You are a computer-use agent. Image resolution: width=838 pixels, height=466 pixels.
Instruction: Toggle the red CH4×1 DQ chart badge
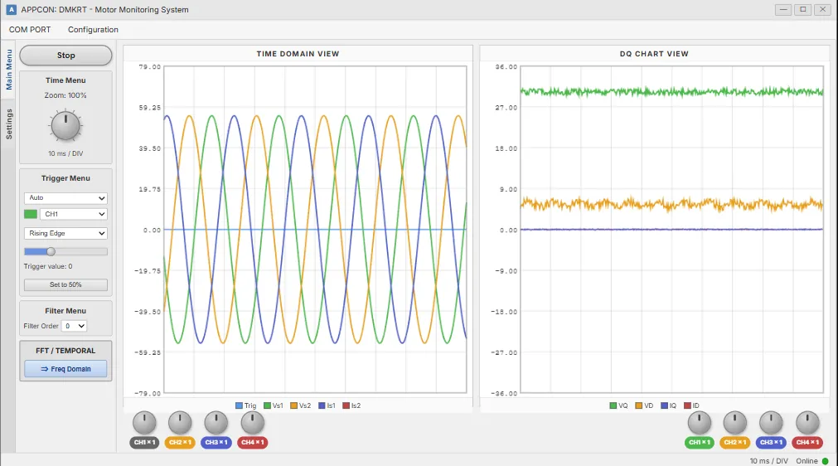coord(807,443)
